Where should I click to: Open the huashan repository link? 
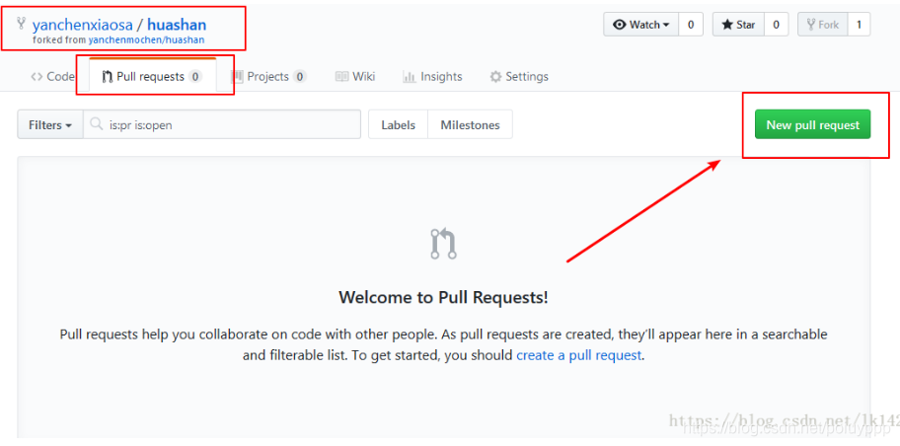(x=177, y=25)
